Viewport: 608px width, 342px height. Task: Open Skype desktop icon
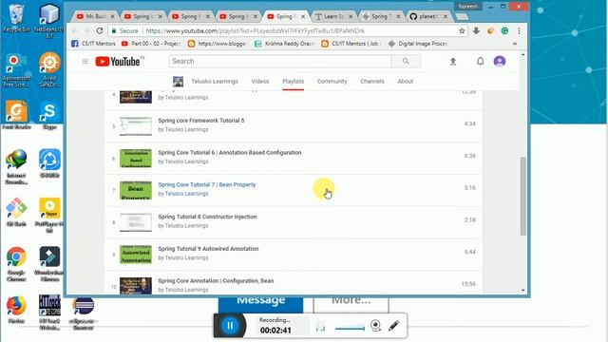click(x=49, y=115)
